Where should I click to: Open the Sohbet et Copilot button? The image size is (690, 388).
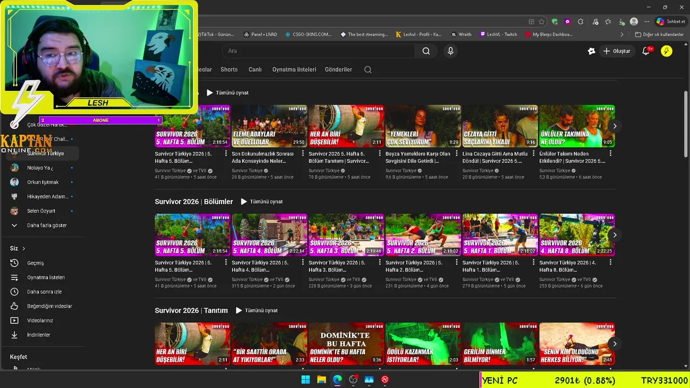671,22
